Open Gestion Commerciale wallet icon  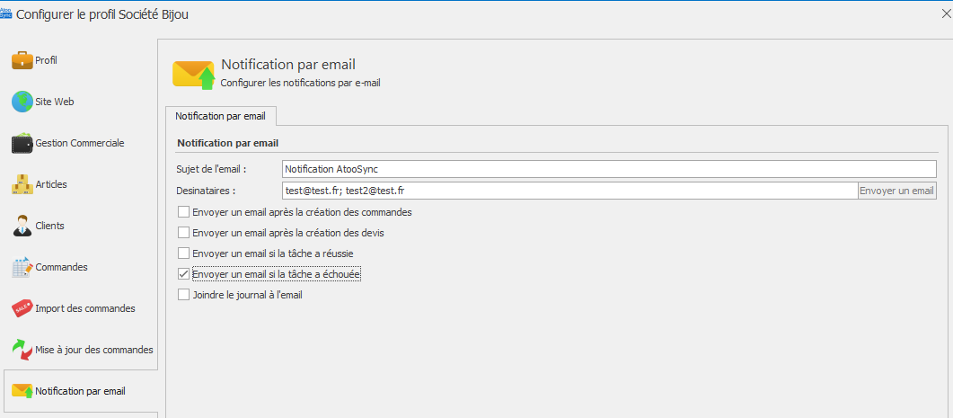pos(22,144)
